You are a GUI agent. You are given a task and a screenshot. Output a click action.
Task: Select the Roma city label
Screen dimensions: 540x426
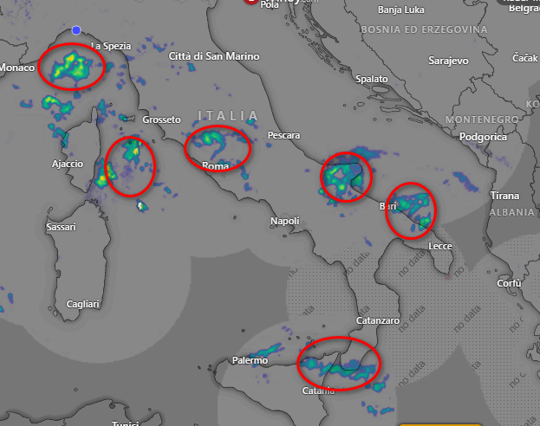(x=215, y=166)
